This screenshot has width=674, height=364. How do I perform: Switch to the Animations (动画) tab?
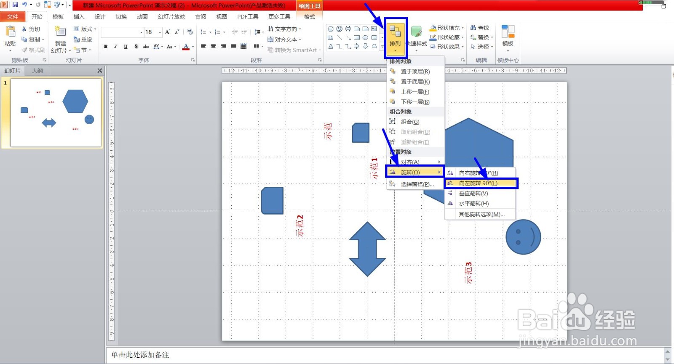coord(142,16)
